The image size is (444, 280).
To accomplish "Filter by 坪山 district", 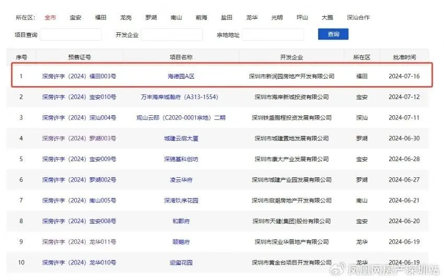I will tap(302, 18).
